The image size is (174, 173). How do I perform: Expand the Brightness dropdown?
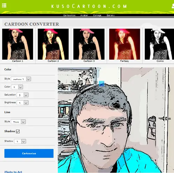tap(23, 103)
